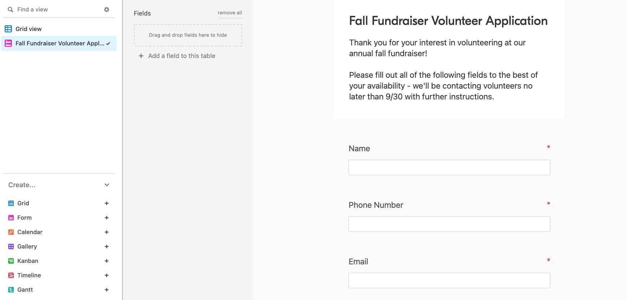Viewport: 627px width, 300px height.
Task: Add new Kanban view plus icon
Action: click(106, 261)
